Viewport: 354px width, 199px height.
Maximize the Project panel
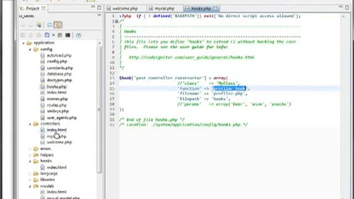coord(99,8)
